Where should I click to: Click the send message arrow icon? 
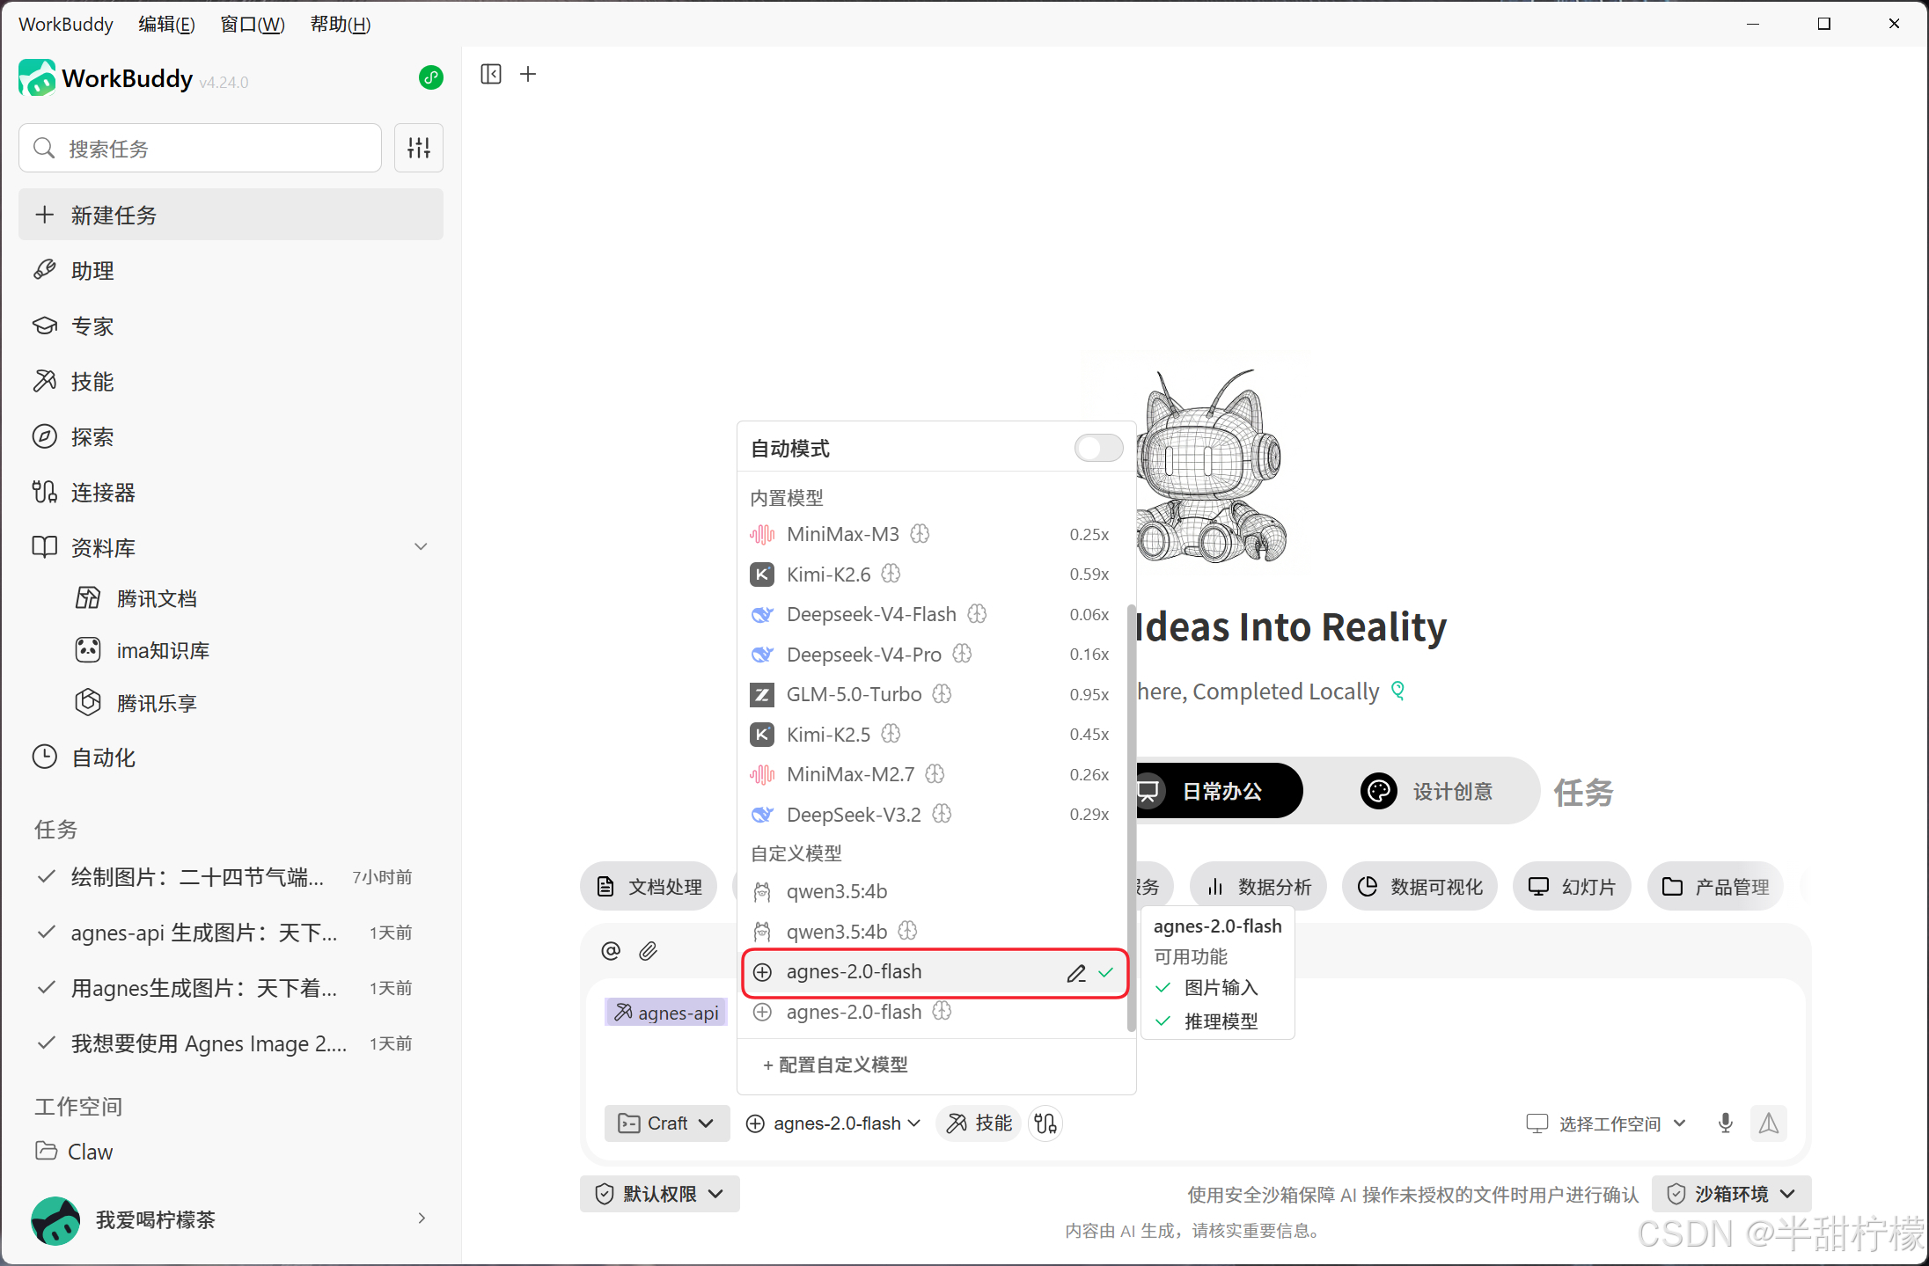[x=1769, y=1123]
